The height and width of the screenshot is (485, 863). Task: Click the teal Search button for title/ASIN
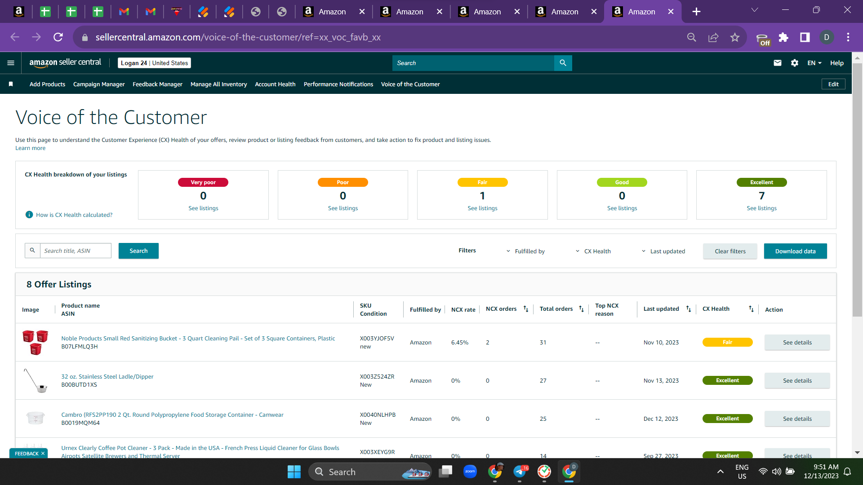pos(138,251)
